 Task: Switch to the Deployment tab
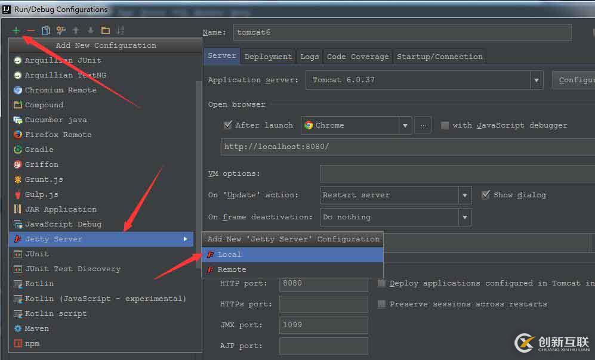(269, 57)
